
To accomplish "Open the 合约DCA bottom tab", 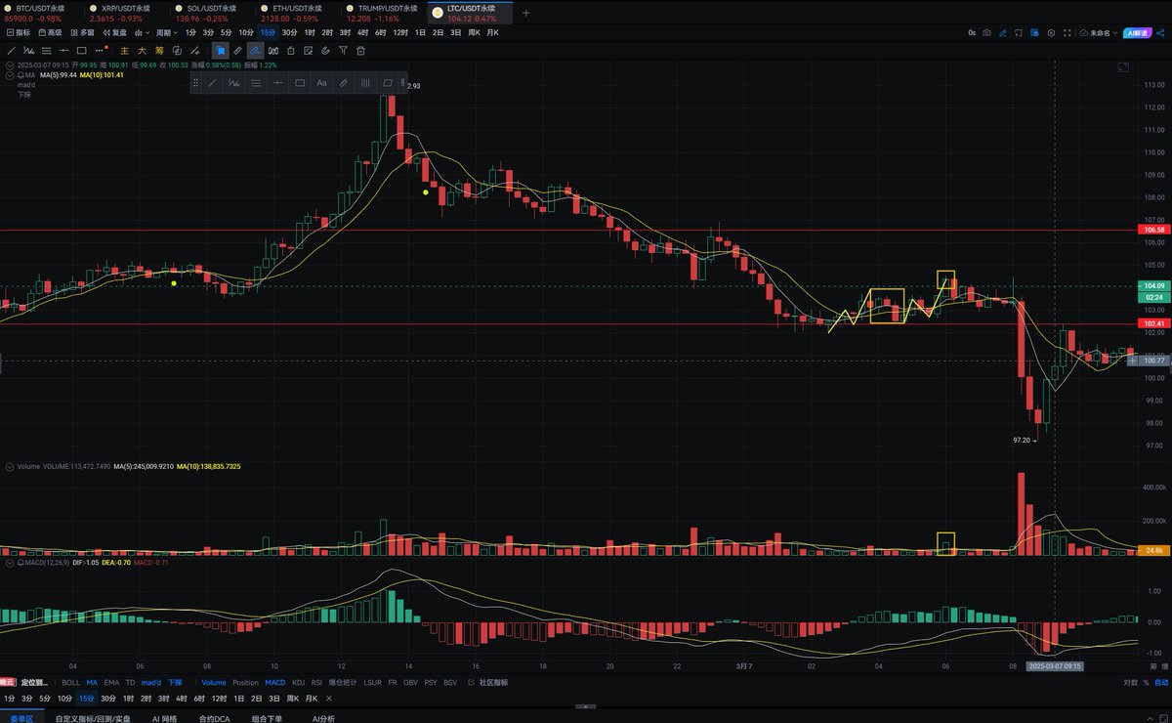I will point(214,719).
